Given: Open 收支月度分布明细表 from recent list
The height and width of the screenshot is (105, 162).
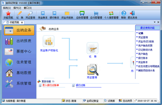Looking at the screenshot, I should [149, 66].
